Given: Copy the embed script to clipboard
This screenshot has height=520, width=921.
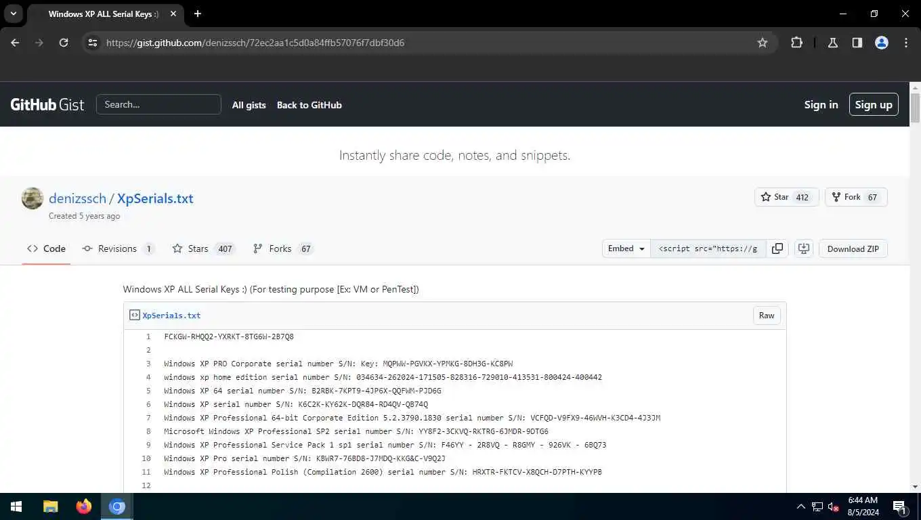Looking at the screenshot, I should click(777, 248).
